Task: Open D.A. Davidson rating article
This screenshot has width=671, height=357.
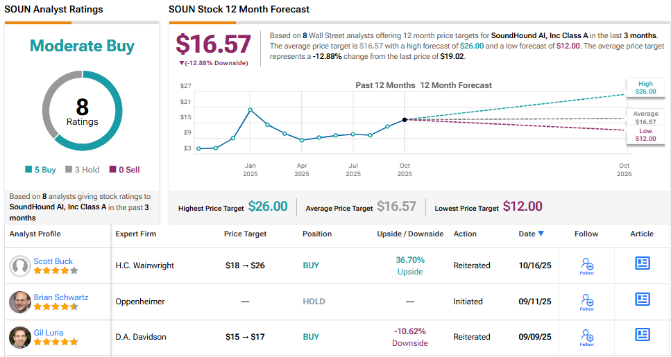Action: pos(642,335)
